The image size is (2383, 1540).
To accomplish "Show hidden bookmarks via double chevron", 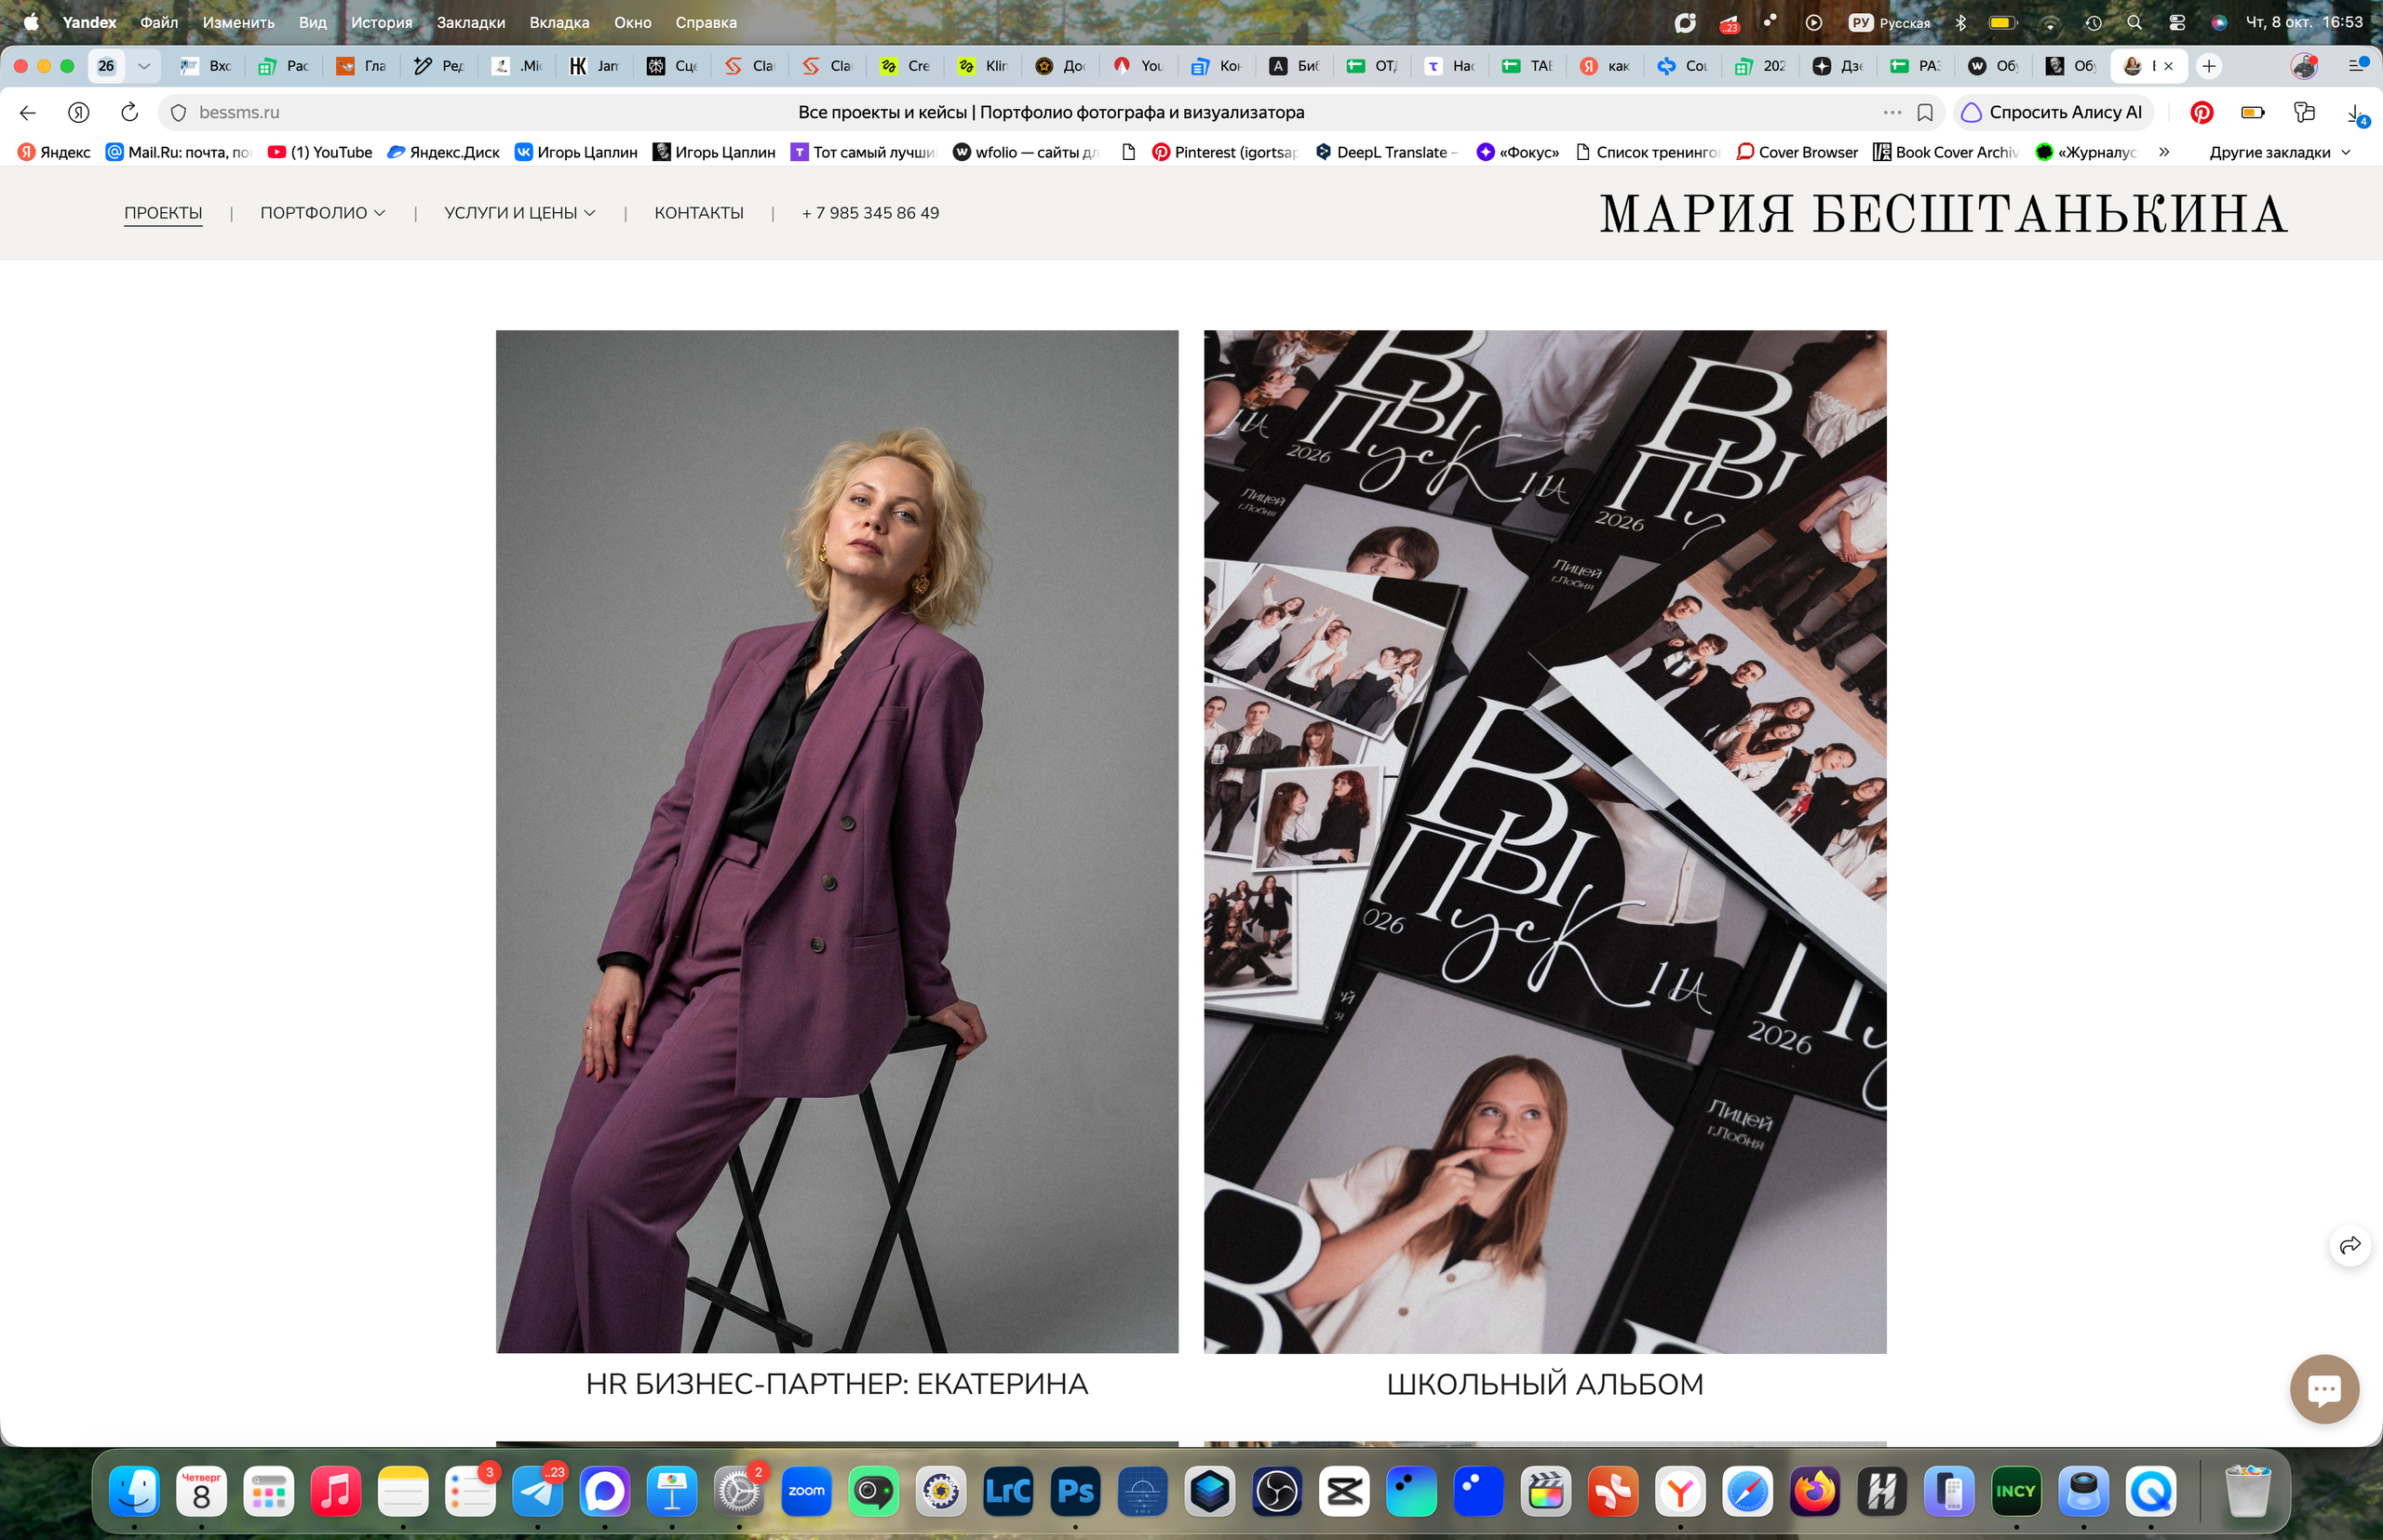I will pyautogui.click(x=2164, y=152).
